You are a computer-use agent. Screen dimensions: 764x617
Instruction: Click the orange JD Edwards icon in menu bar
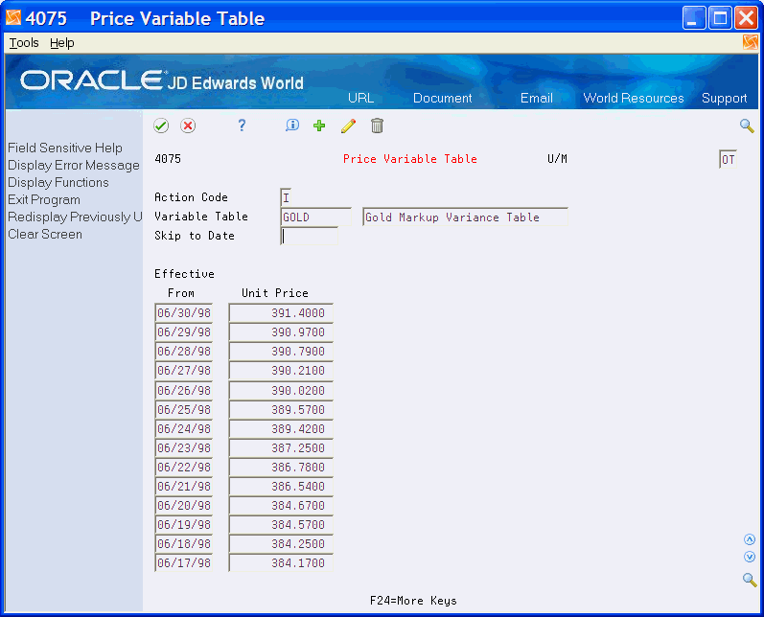[751, 42]
